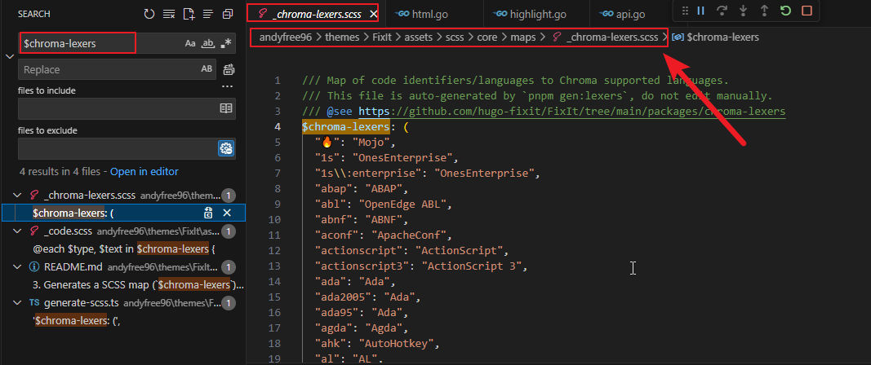The width and height of the screenshot is (871, 365).
Task: Collapse _code.scss result group
Action: coord(18,231)
